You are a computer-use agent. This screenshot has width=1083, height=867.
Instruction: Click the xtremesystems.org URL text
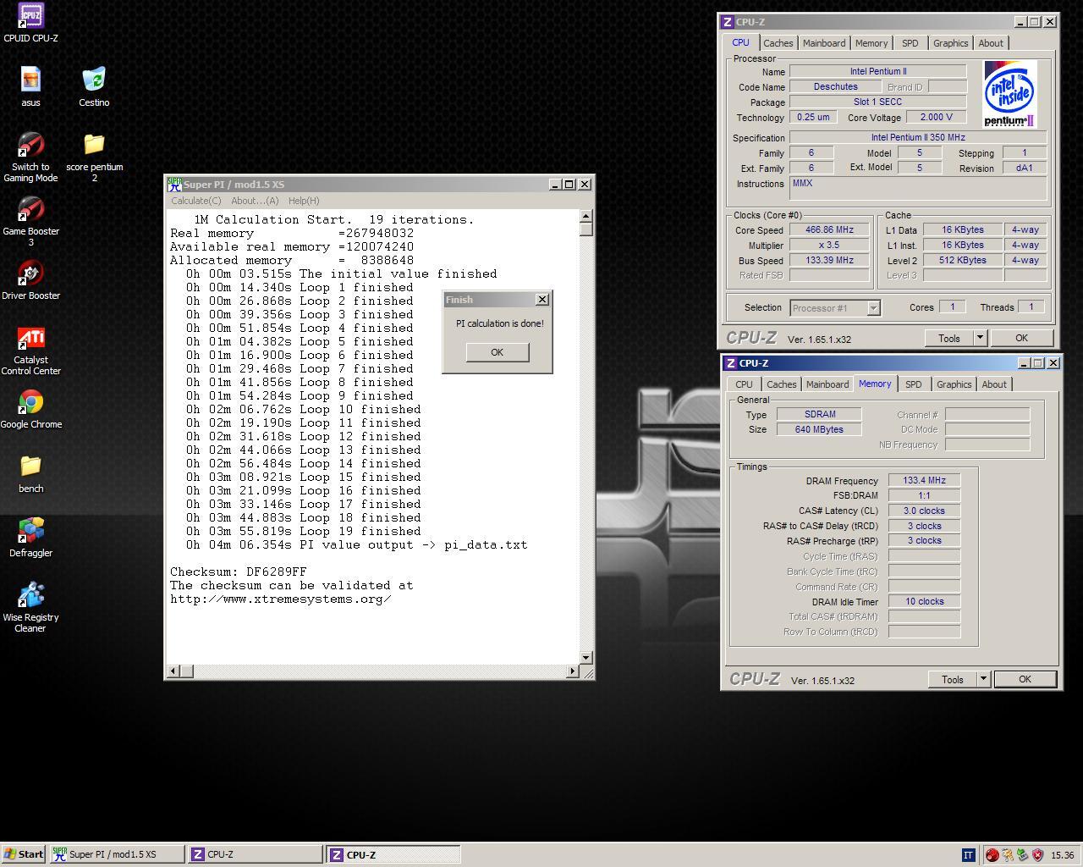[281, 599]
